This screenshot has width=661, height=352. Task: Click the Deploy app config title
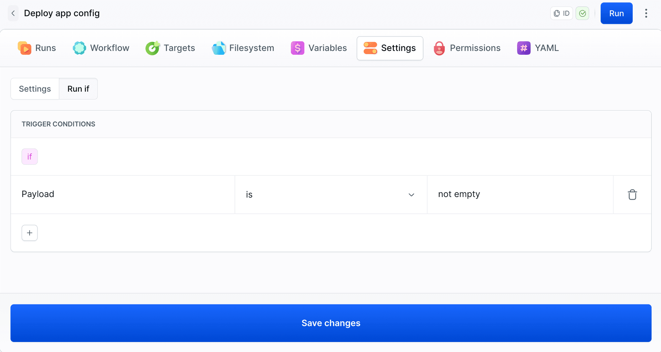click(x=62, y=13)
